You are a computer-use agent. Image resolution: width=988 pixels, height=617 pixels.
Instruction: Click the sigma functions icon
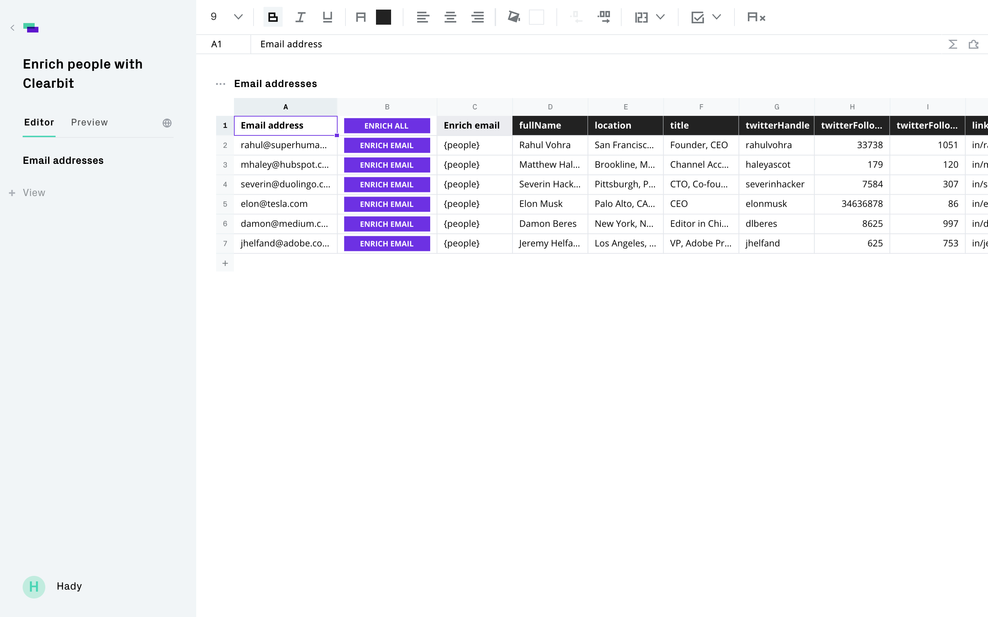952,44
